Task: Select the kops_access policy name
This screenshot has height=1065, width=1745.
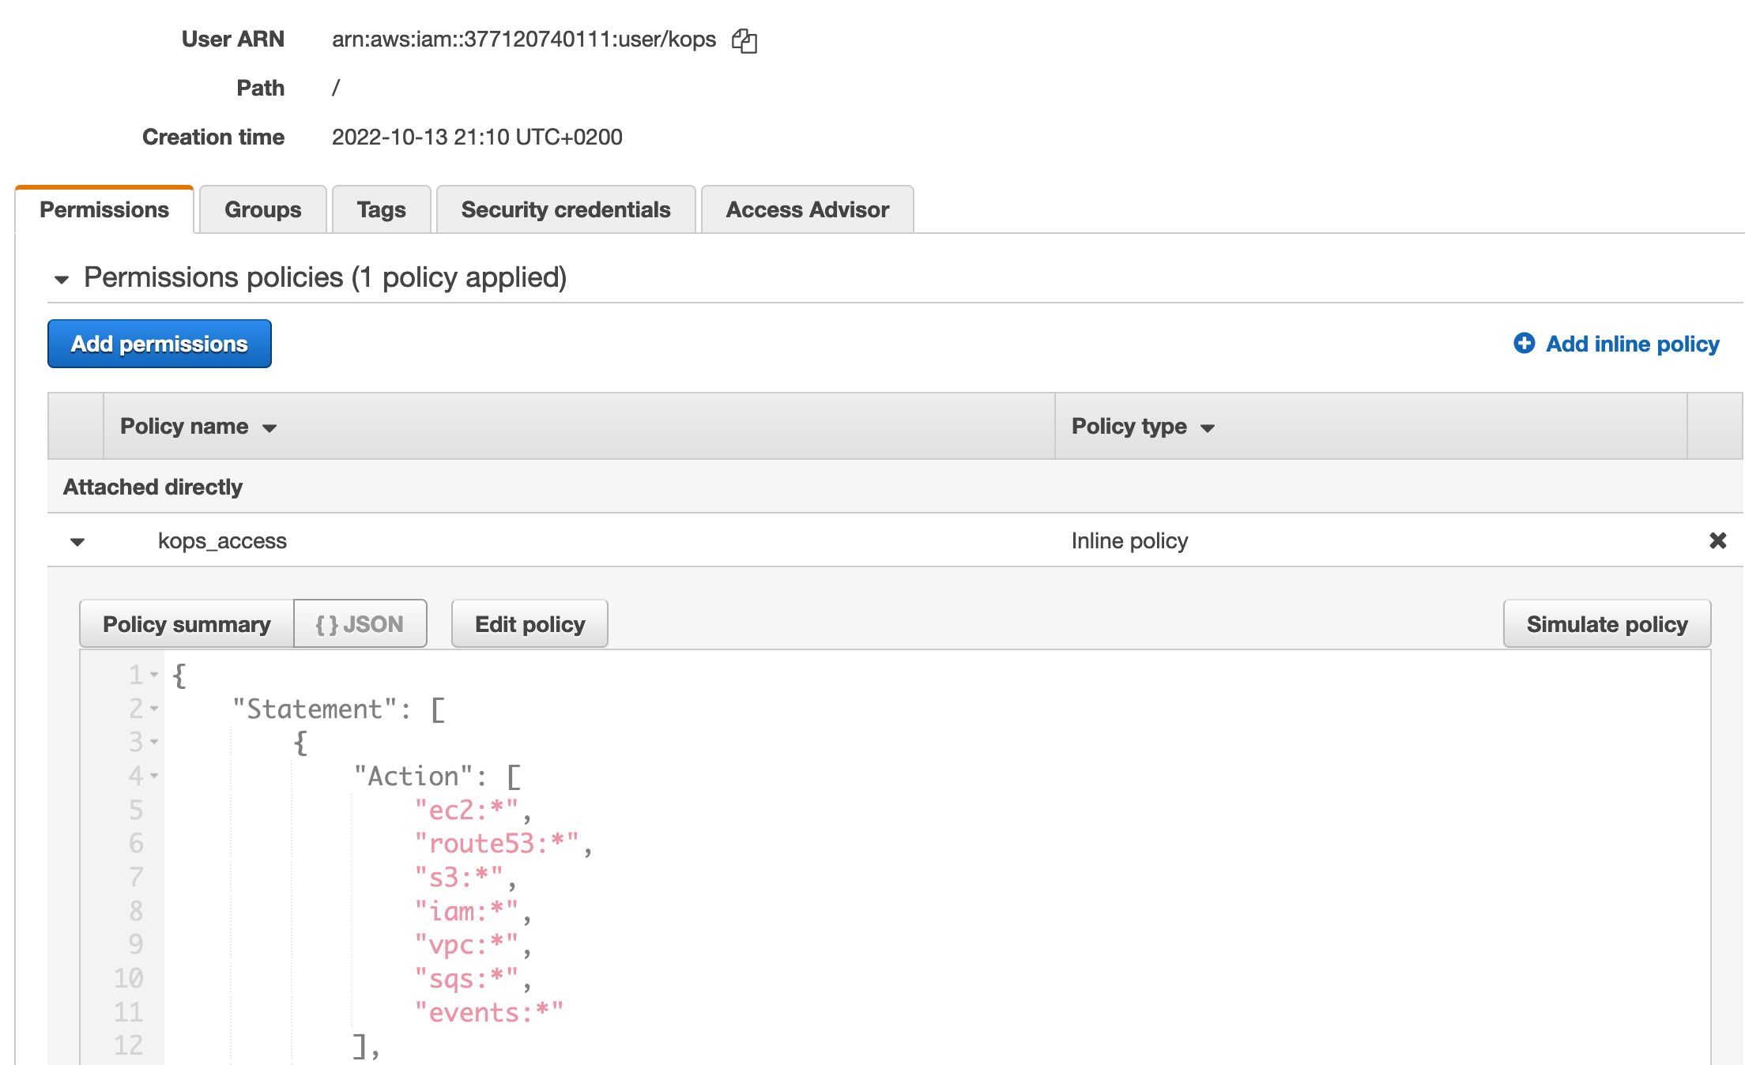Action: coord(222,541)
